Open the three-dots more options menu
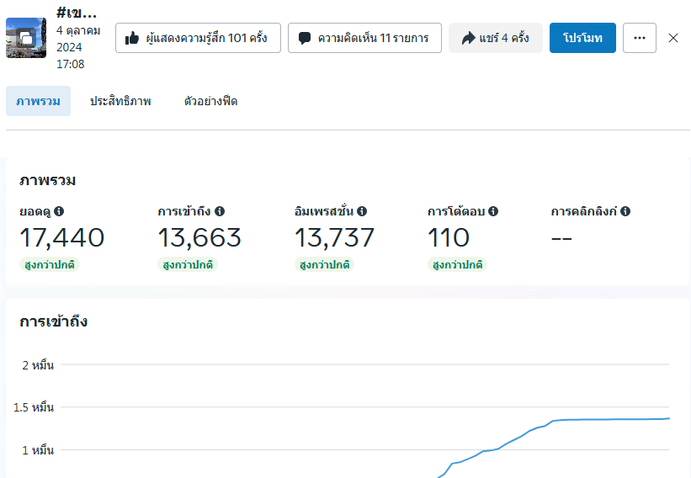This screenshot has width=691, height=478. point(640,38)
